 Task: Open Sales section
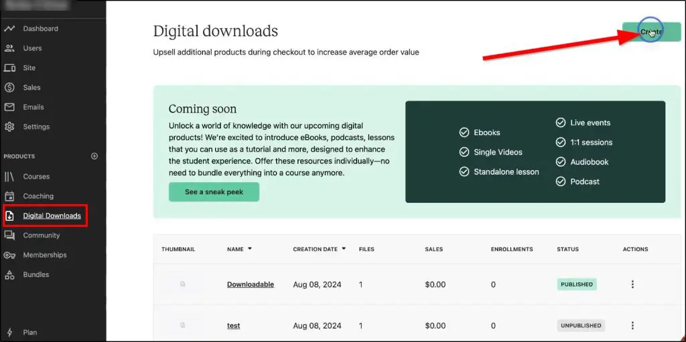[32, 88]
